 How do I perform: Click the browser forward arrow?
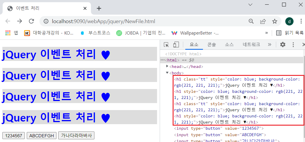point(19,21)
